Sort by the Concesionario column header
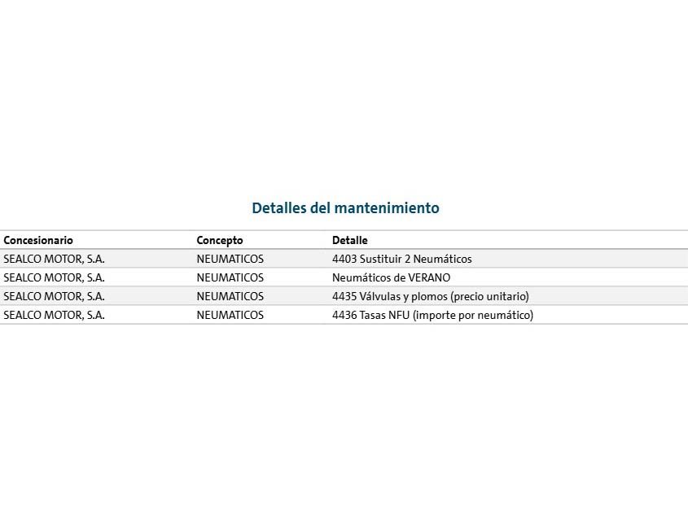 click(x=38, y=241)
